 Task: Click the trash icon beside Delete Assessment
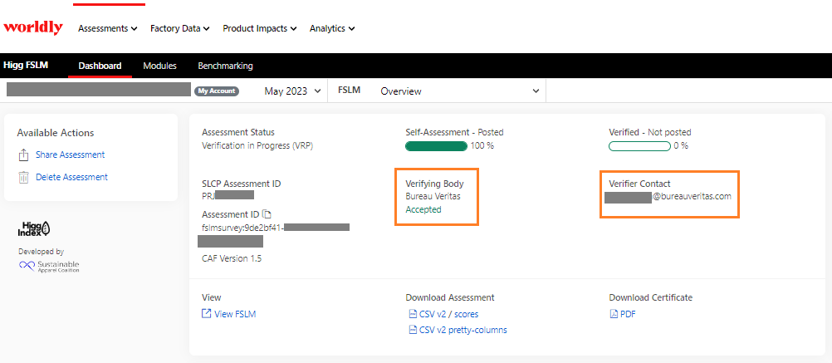pyautogui.click(x=23, y=177)
